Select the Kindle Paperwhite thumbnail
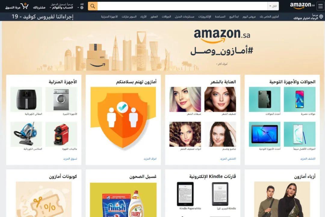Screen dimensions: 325x217 185,194
